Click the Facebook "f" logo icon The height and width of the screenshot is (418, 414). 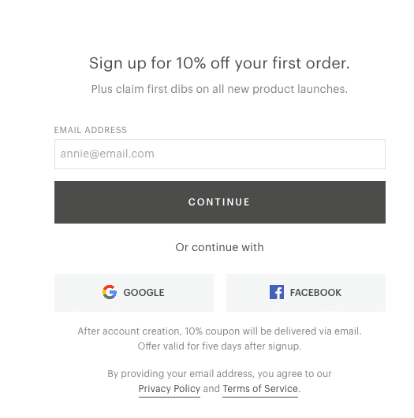(277, 292)
